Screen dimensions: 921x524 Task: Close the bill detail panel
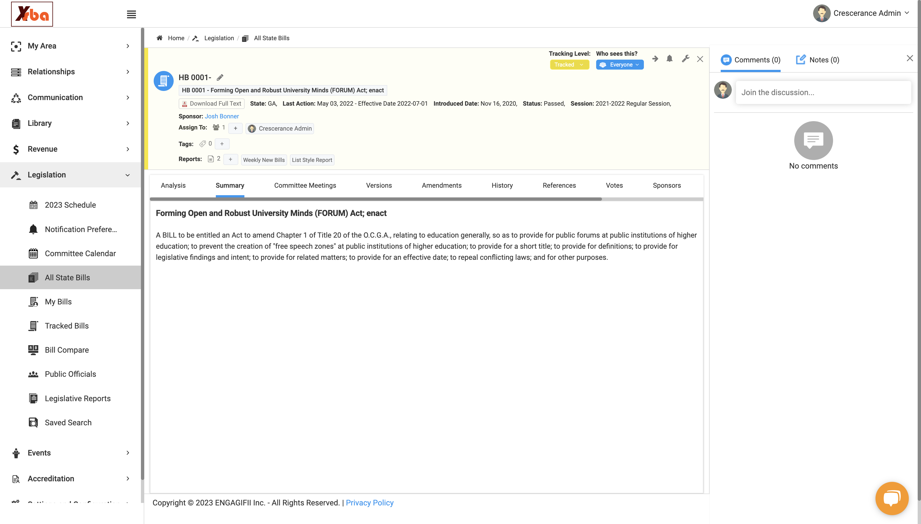click(x=700, y=59)
